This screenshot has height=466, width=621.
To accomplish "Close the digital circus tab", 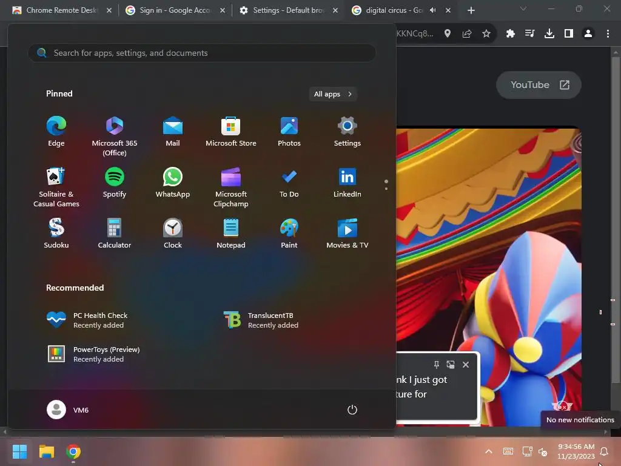I will (x=448, y=10).
